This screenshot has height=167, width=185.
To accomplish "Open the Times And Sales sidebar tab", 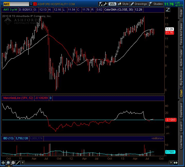I will pos(181,34).
